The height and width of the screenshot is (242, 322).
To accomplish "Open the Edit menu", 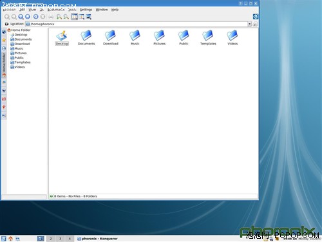I will coord(22,10).
